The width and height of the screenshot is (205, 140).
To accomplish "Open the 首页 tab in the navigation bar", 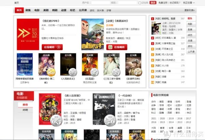I will [x=19, y=10].
